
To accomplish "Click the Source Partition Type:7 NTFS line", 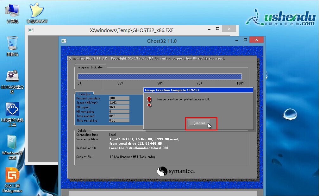I will click(144, 139).
